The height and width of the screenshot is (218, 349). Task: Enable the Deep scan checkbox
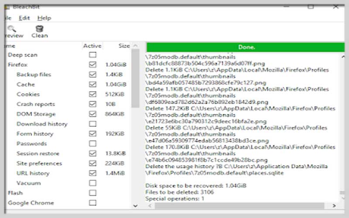click(x=92, y=55)
